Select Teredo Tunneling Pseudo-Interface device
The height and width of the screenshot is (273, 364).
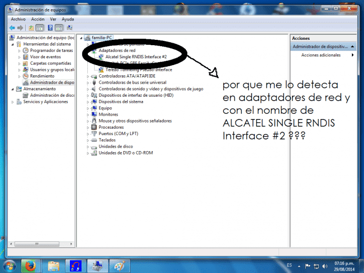[x=139, y=69]
